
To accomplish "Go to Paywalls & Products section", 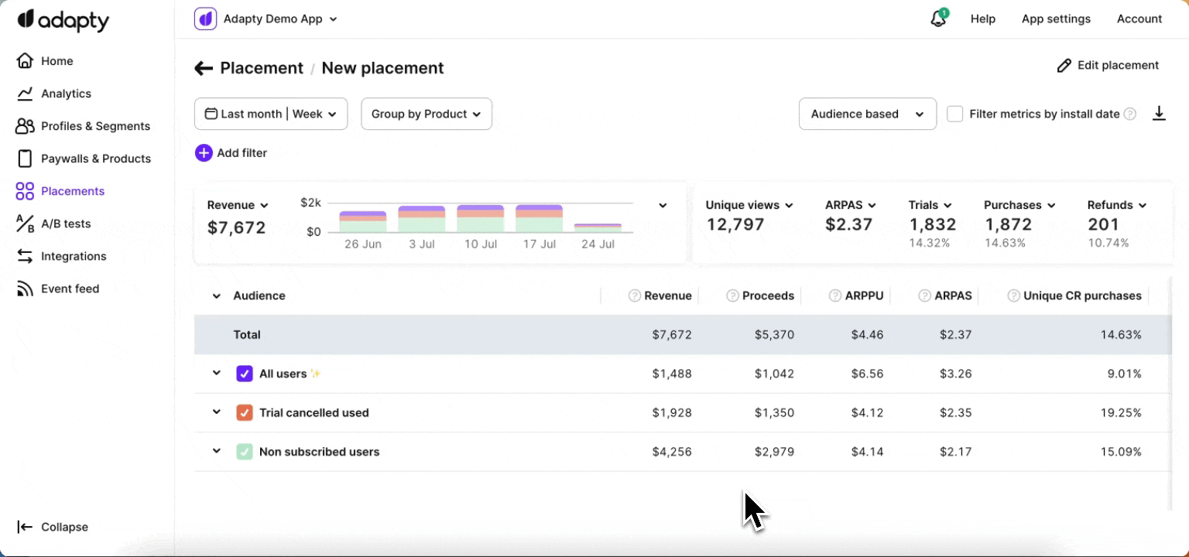I will tap(95, 159).
